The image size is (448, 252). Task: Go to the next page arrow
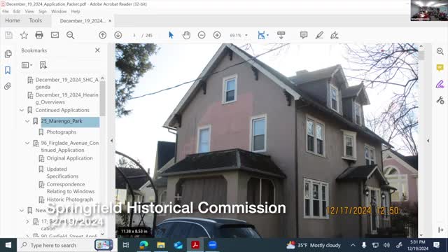[x=118, y=35]
